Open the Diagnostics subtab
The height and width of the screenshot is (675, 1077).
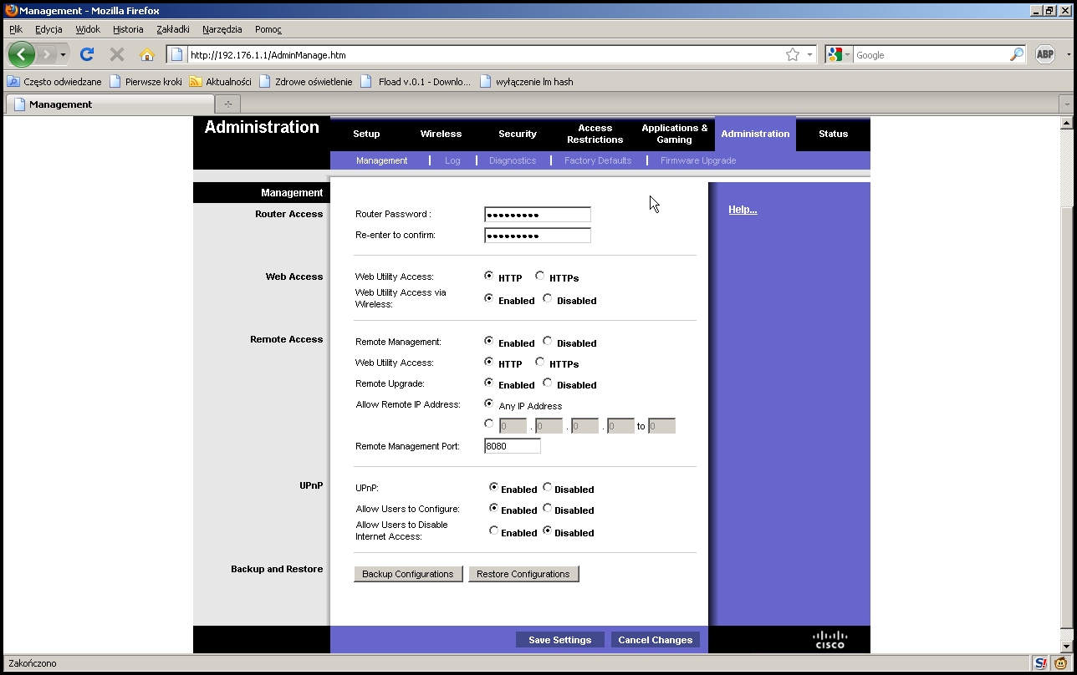coord(513,160)
